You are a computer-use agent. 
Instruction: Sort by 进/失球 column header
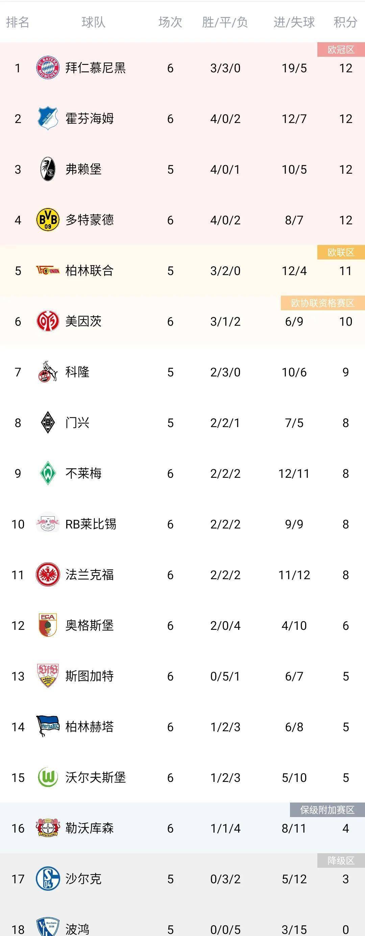[x=294, y=22]
